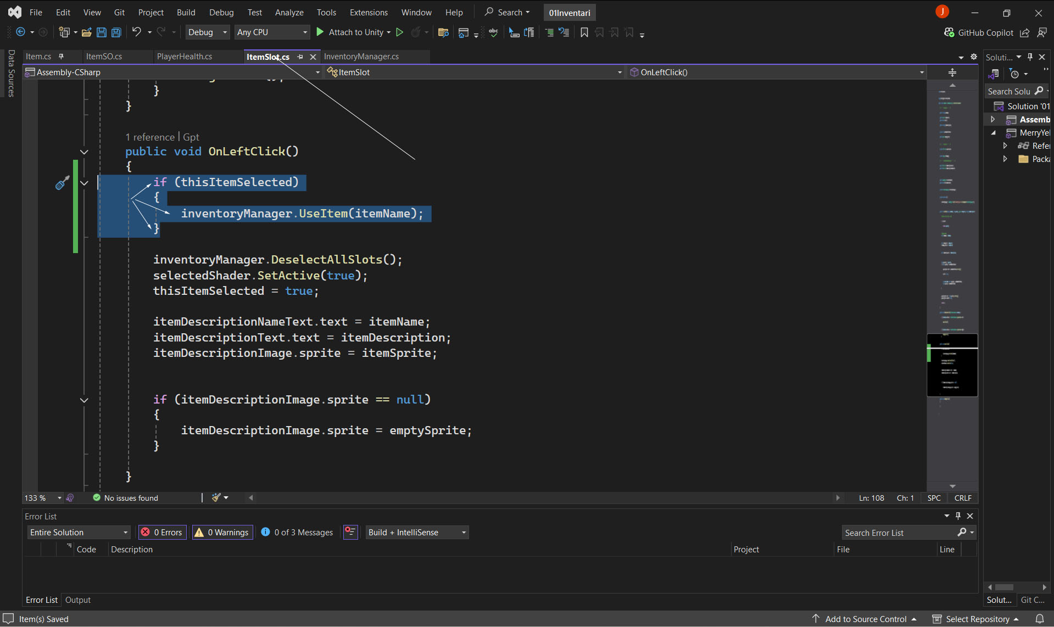Click the screwdriver quick actions icon in margin

pos(62,183)
